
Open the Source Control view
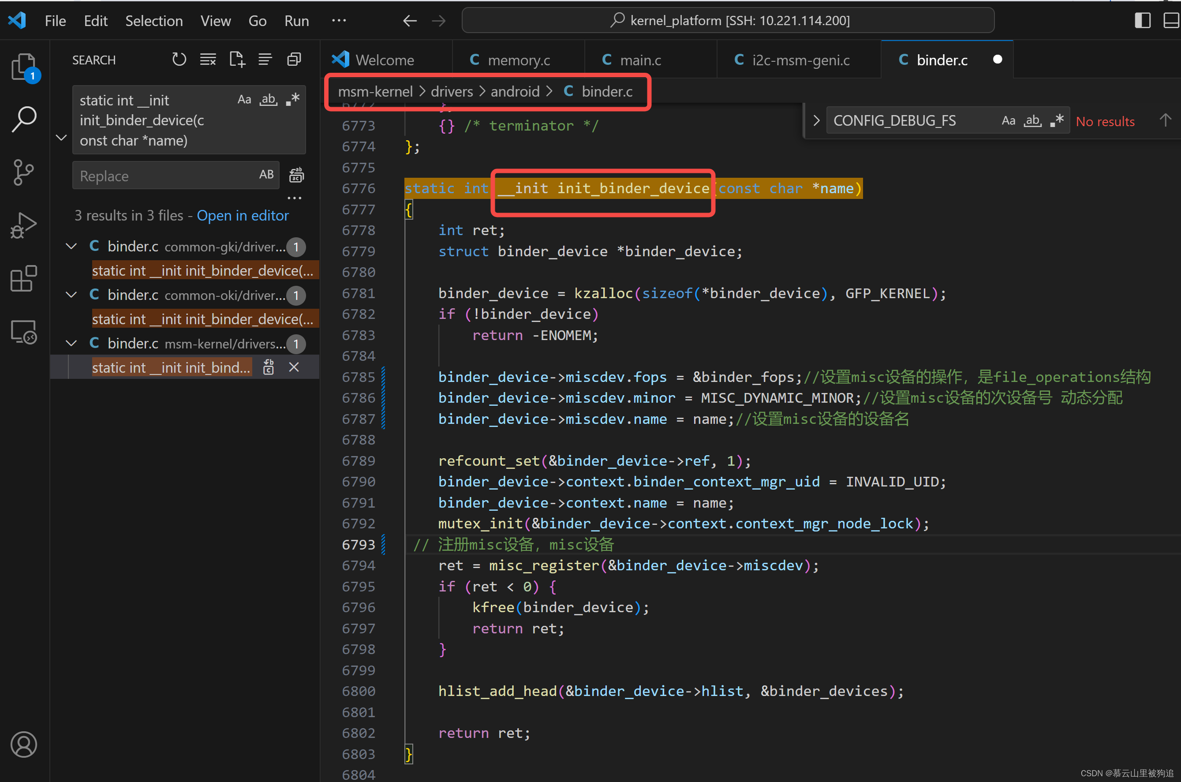pyautogui.click(x=23, y=172)
